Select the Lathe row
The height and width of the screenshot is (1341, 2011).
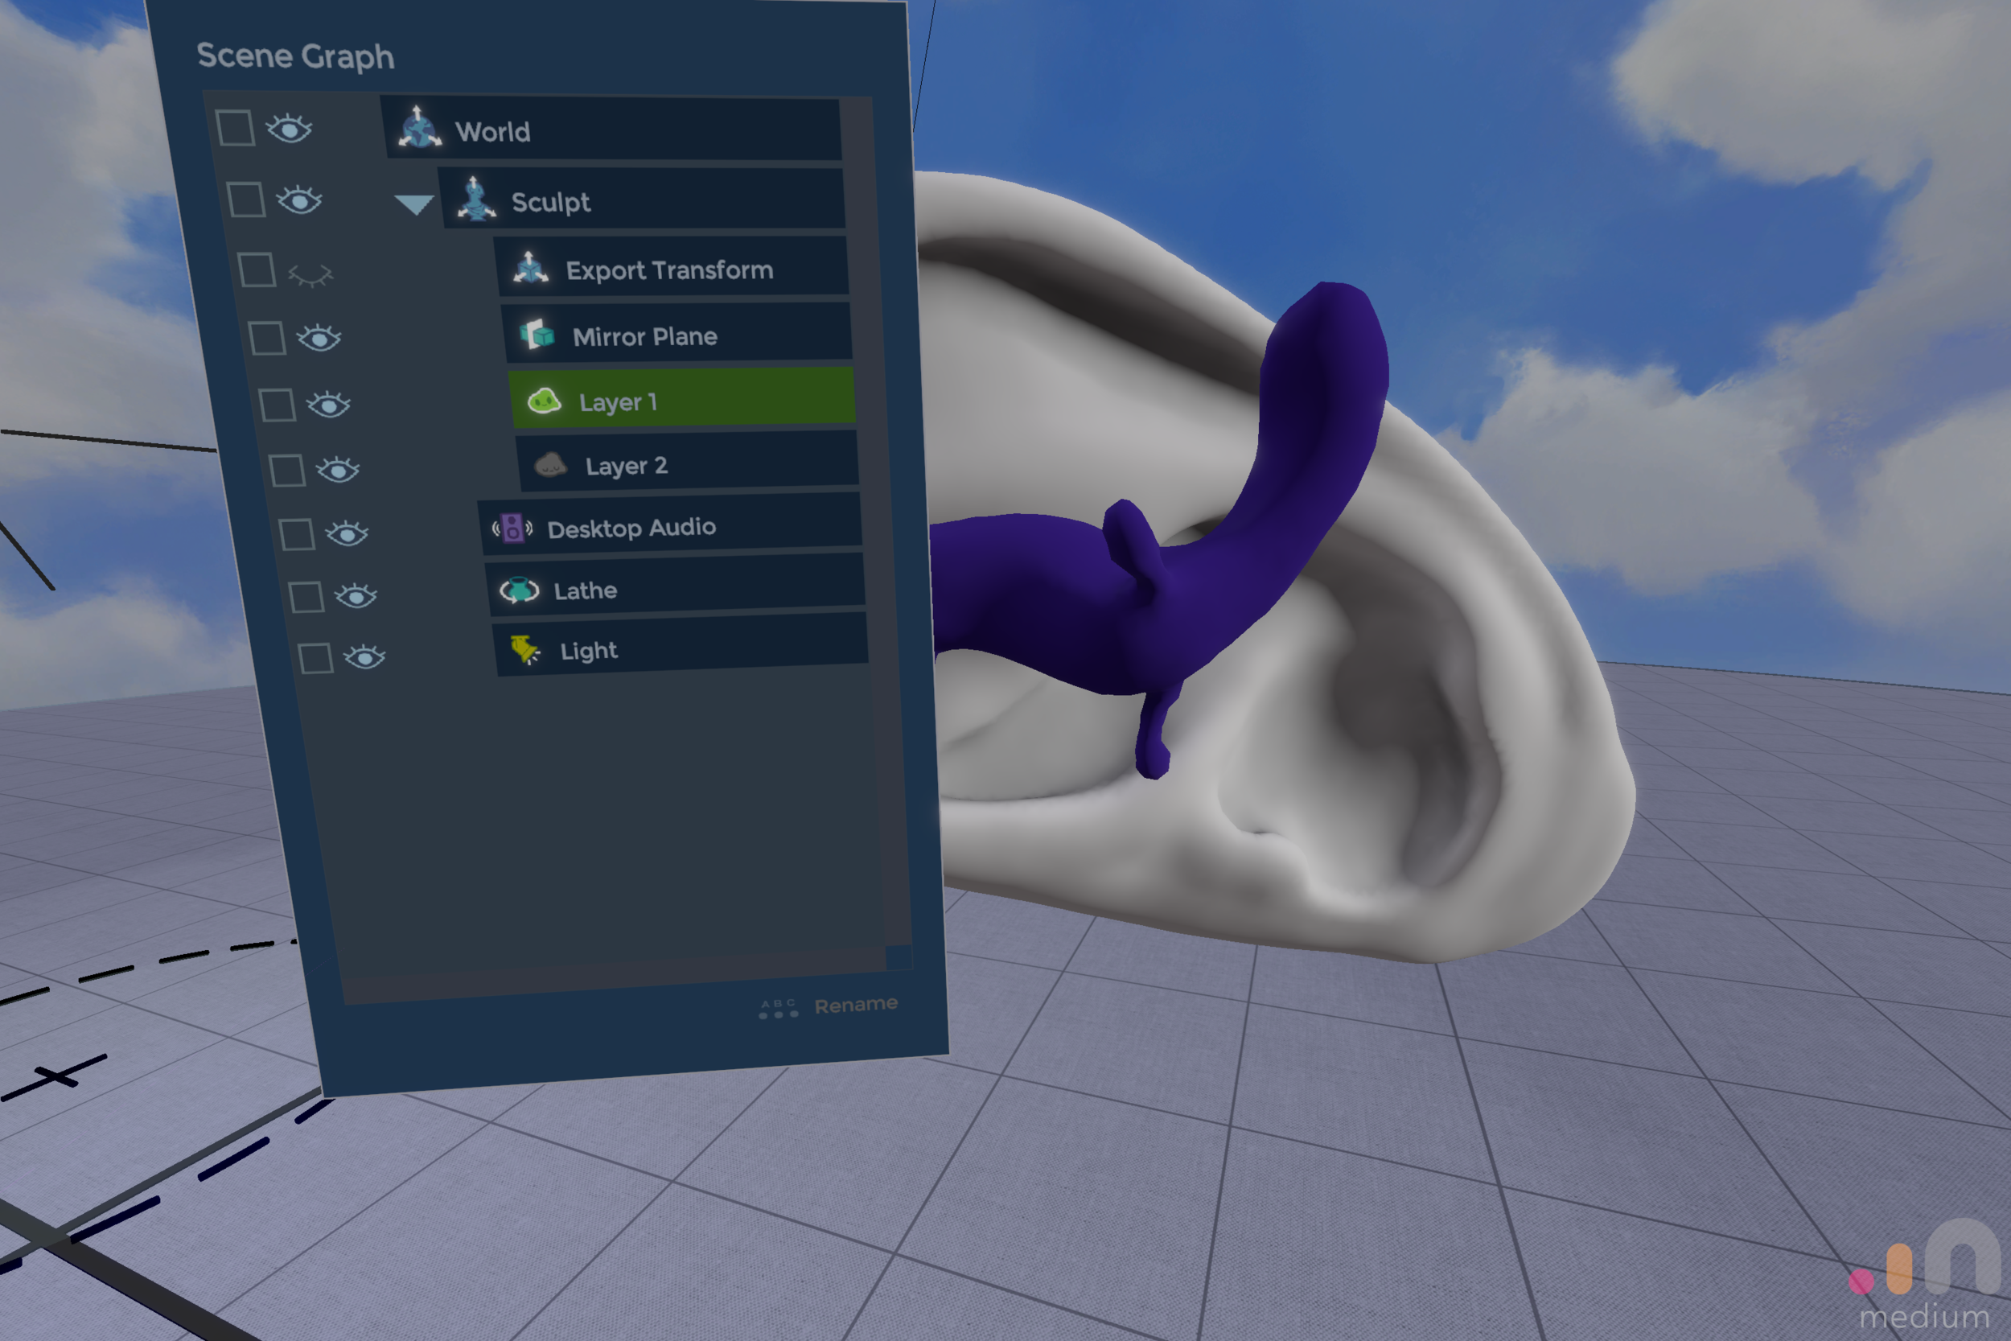click(676, 586)
